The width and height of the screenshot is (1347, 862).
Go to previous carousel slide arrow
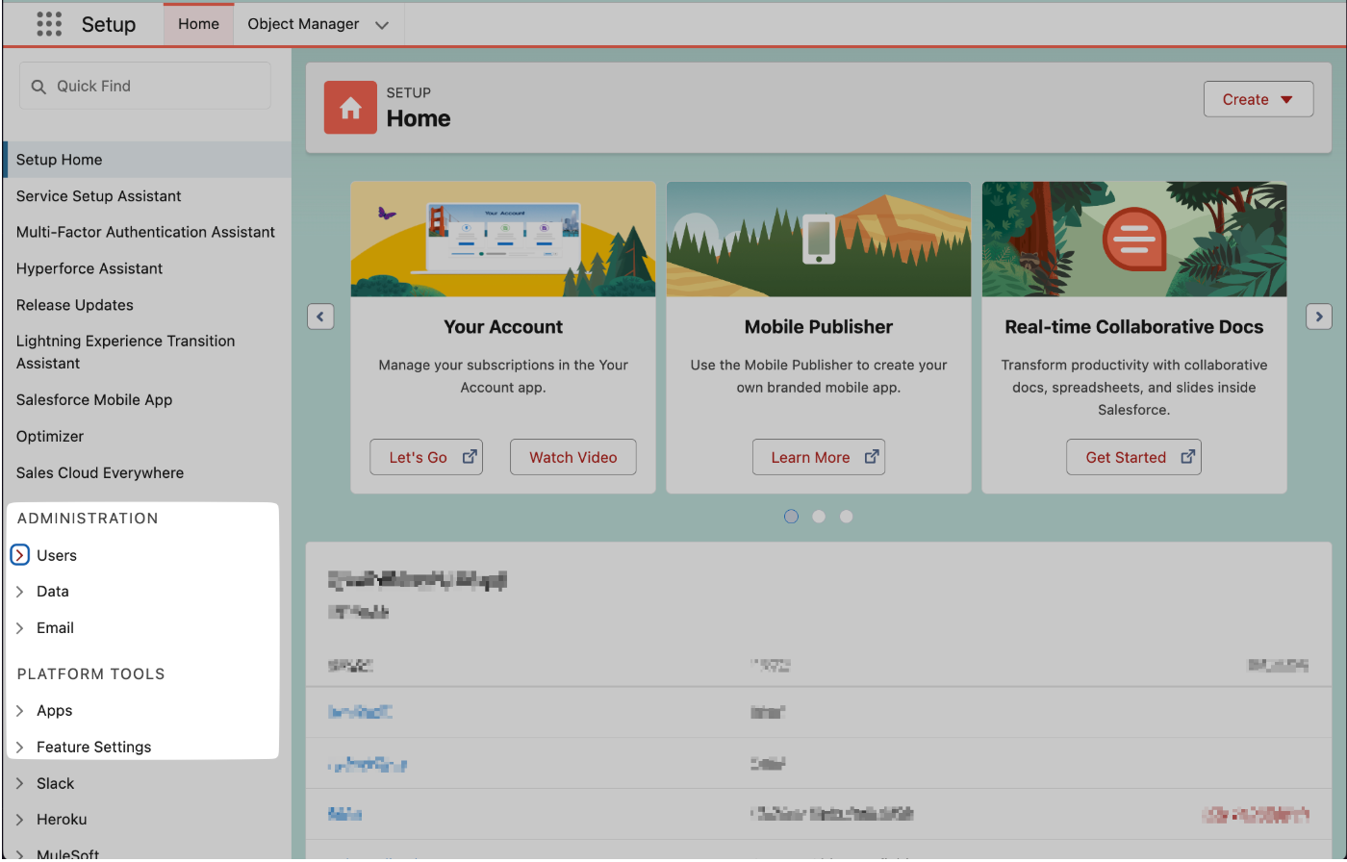(320, 316)
